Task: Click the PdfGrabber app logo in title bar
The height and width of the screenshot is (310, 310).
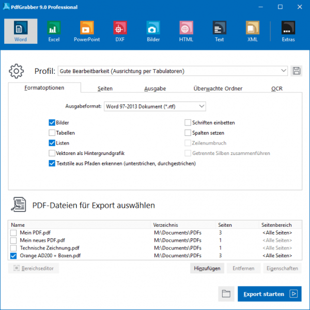Action: click(x=6, y=7)
